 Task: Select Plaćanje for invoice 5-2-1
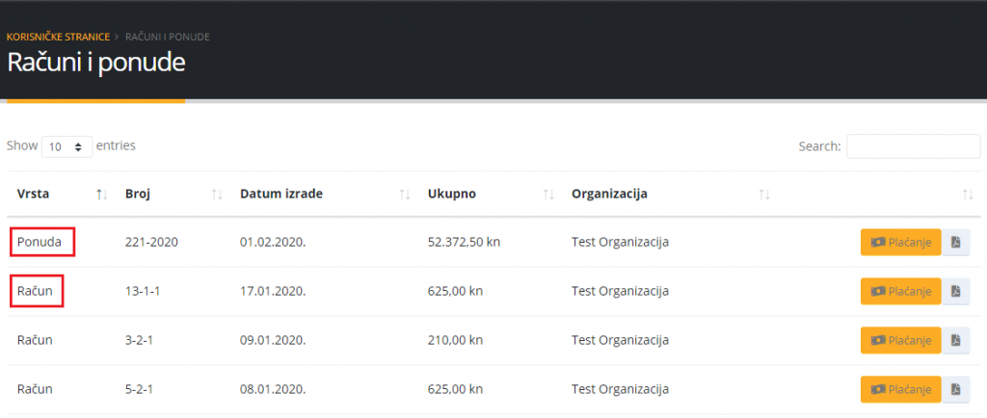coord(900,389)
